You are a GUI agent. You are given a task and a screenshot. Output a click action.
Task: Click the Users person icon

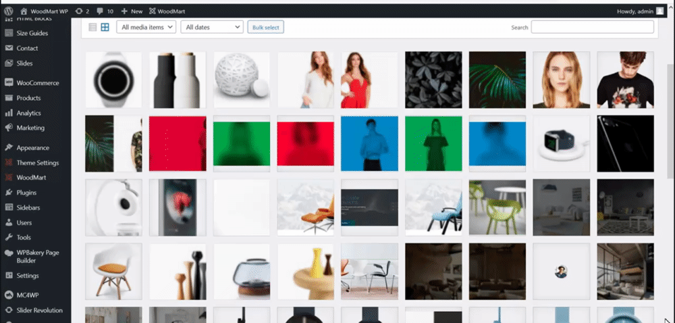[9, 223]
